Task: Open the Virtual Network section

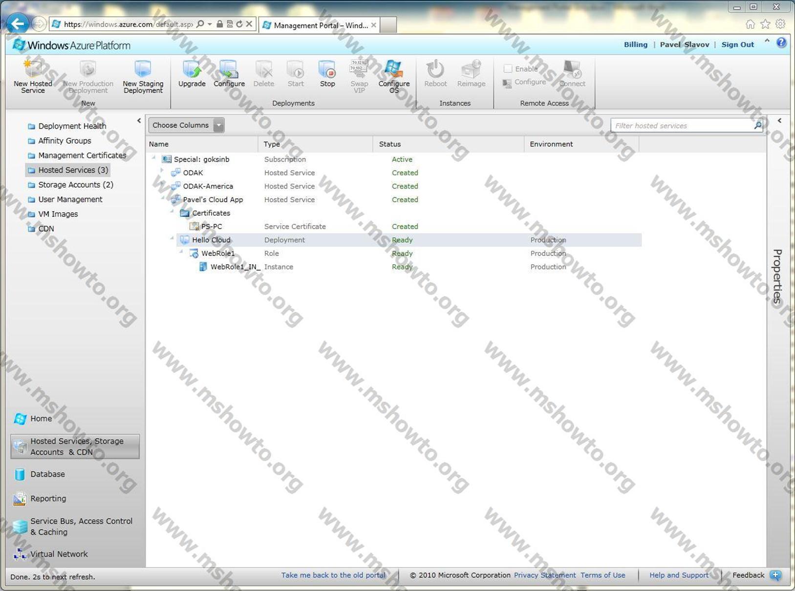Action: (51, 554)
